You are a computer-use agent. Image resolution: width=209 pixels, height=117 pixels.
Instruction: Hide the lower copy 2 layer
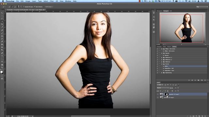158,97
